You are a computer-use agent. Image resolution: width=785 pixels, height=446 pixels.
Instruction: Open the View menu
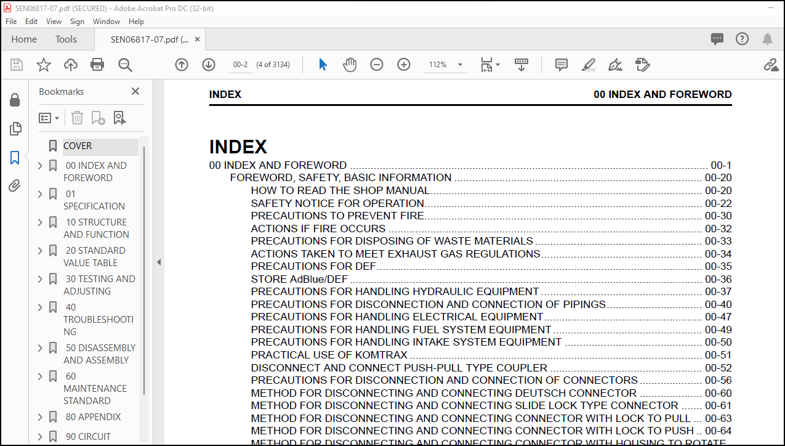(x=54, y=21)
